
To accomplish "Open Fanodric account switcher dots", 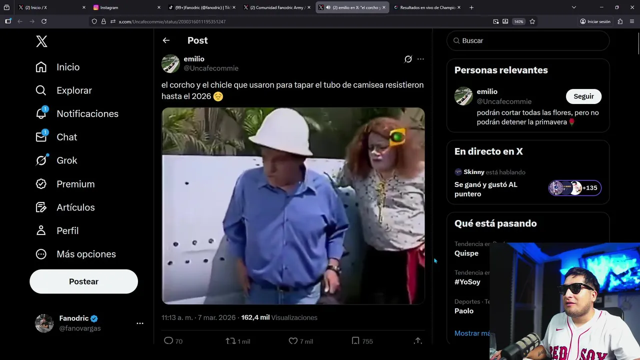I will click(x=140, y=323).
